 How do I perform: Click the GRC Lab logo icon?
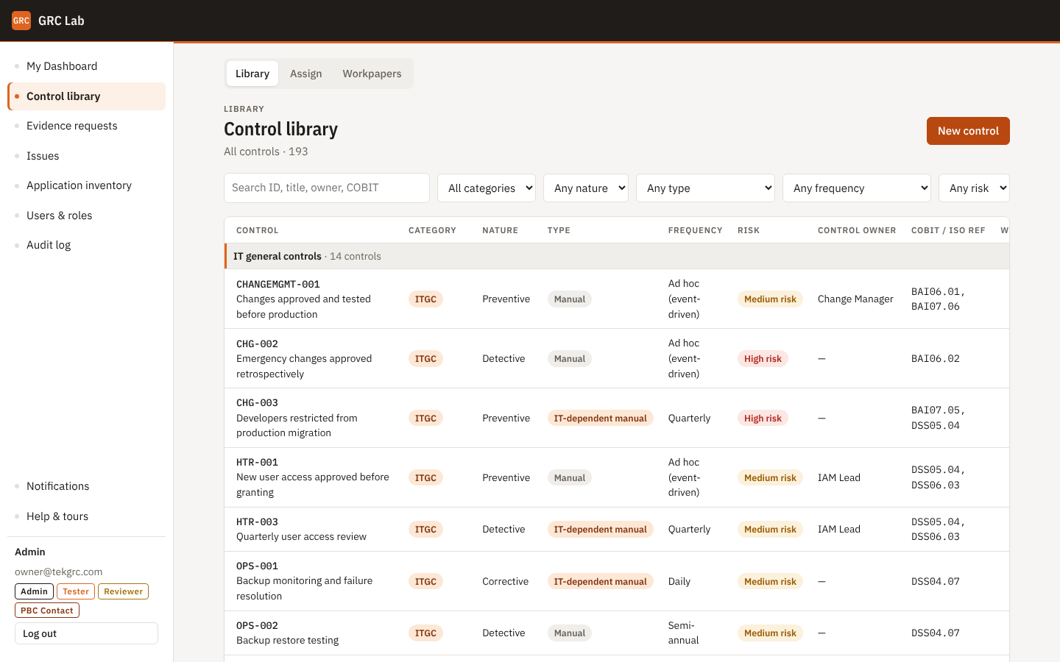(21, 21)
